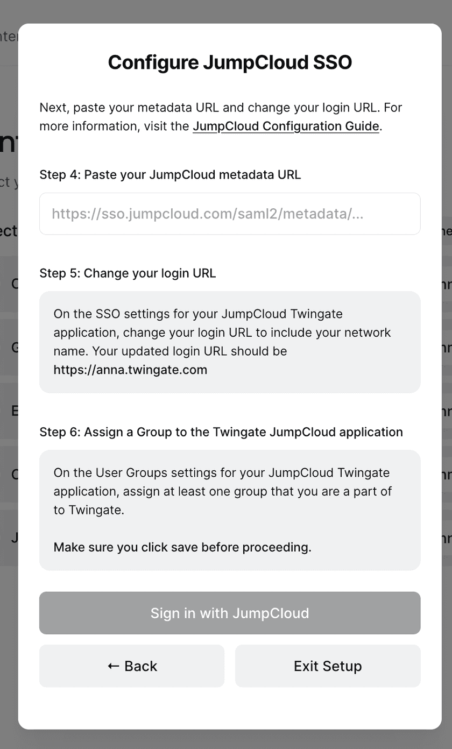Click the background row starting with E

pos(9,411)
